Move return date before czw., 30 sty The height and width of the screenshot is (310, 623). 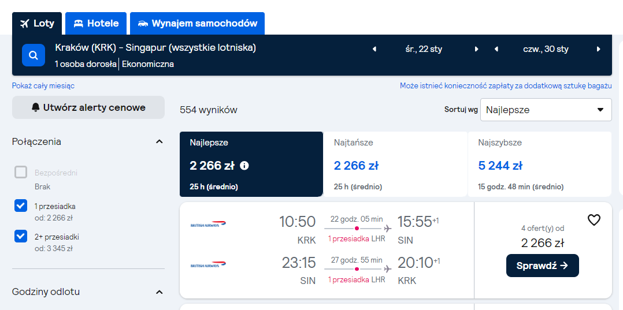[496, 49]
